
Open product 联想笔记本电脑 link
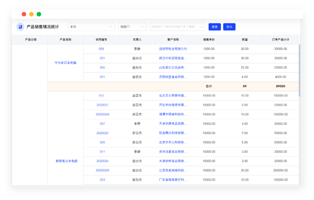67,161
